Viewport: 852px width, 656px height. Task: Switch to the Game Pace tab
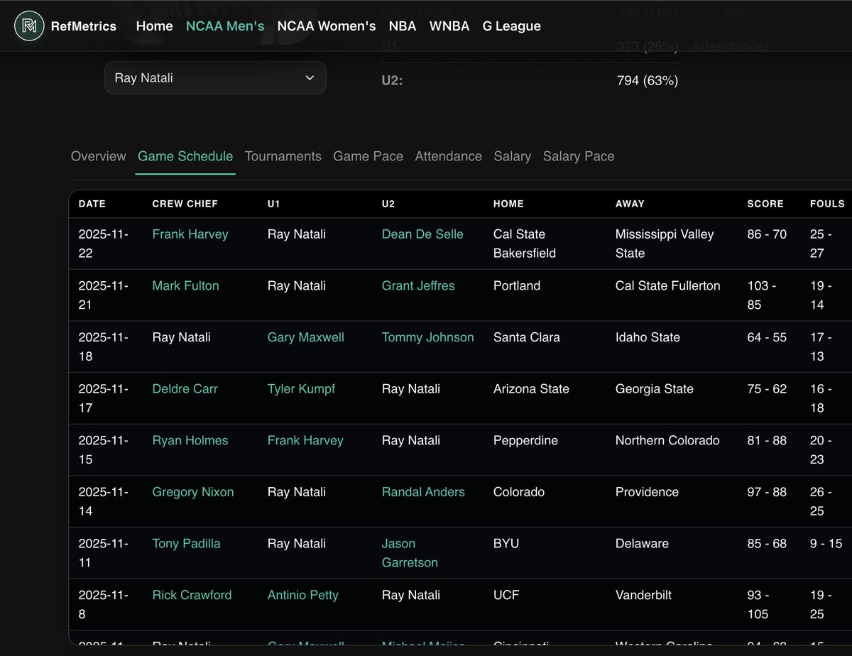[x=368, y=156]
